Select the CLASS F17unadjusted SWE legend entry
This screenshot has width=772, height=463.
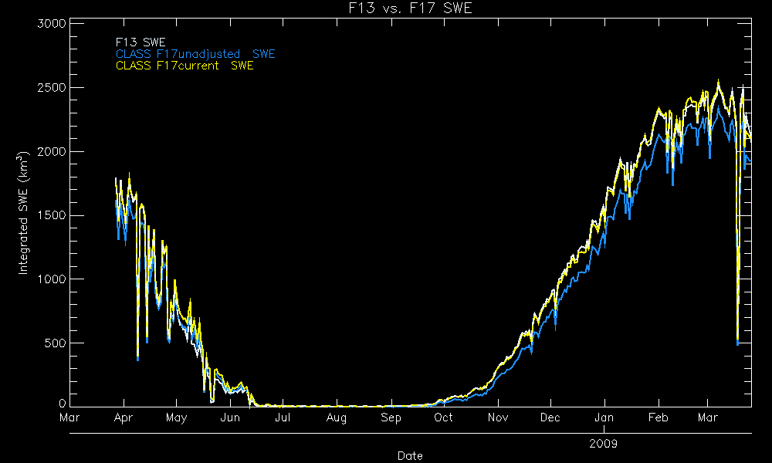click(195, 54)
